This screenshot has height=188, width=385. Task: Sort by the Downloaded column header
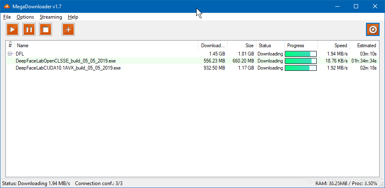point(213,45)
